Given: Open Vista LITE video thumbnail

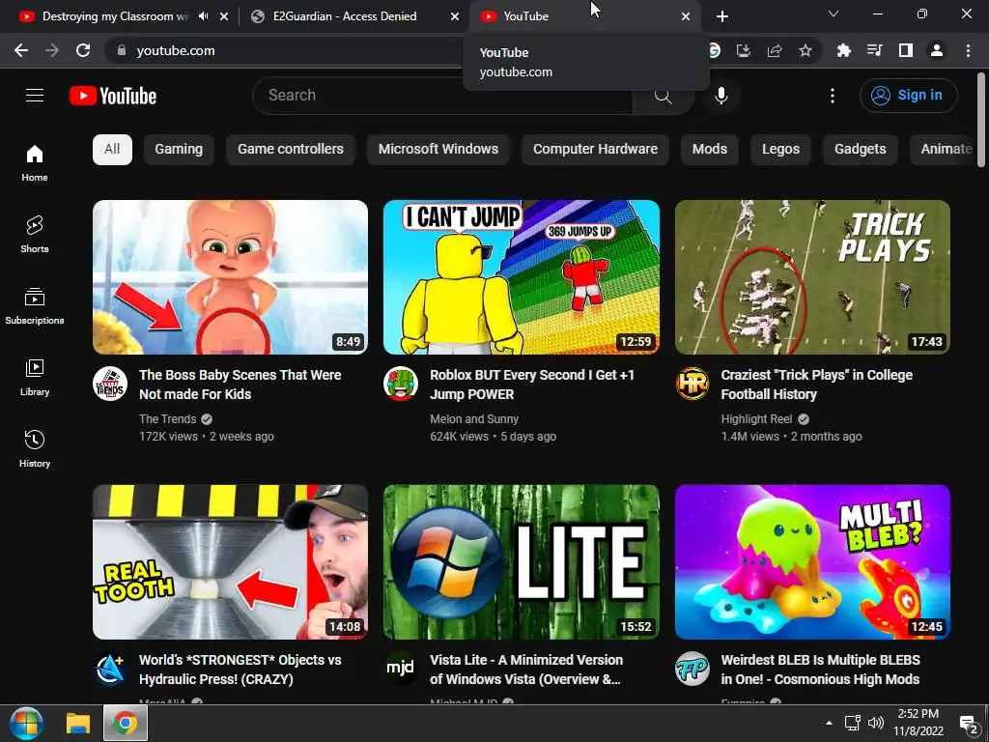Looking at the screenshot, I should click(522, 562).
